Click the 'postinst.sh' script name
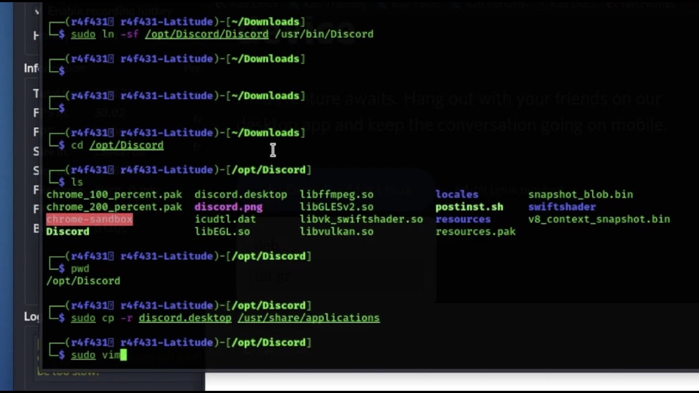Screen dimensions: 699x393 point(469,207)
